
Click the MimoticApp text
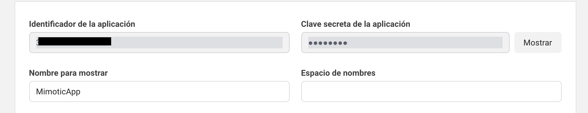pyautogui.click(x=58, y=92)
